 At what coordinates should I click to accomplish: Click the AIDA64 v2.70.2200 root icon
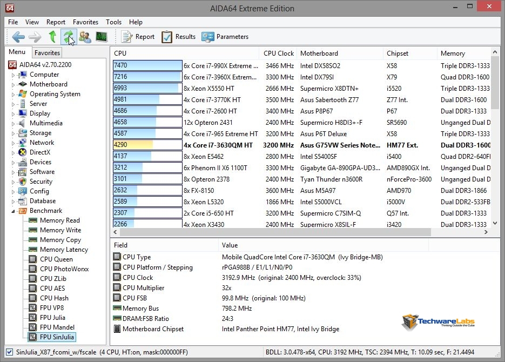12,65
